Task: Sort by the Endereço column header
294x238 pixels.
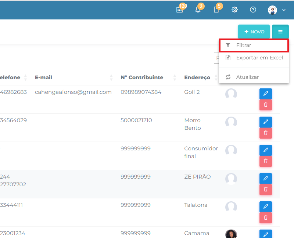Action: [197, 77]
